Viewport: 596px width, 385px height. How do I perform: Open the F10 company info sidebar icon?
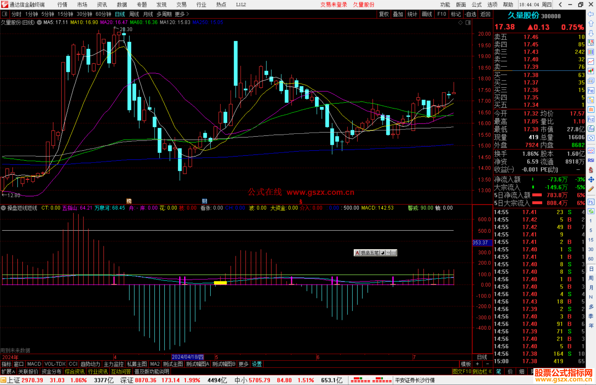pos(591,91)
